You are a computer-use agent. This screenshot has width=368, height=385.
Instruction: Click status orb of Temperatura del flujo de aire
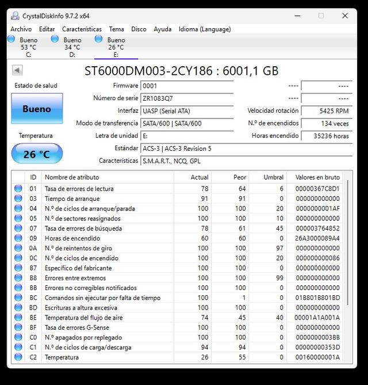point(18,317)
